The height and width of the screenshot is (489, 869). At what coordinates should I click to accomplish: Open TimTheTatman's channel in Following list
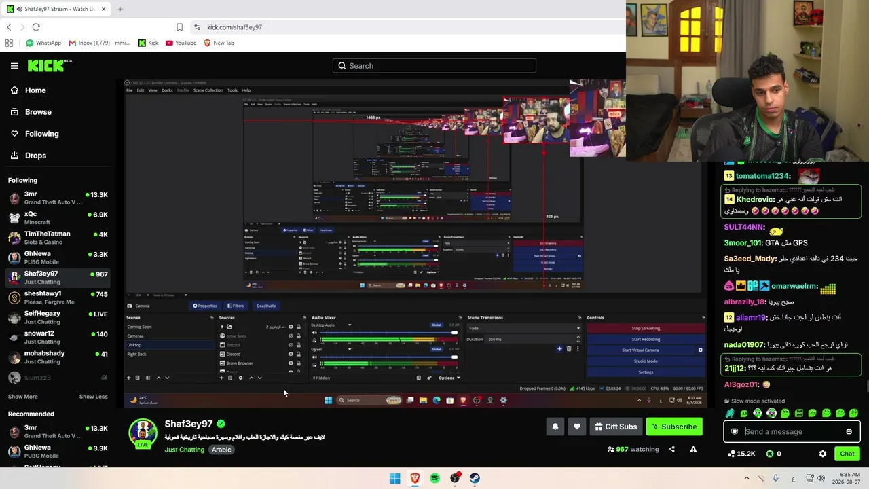pos(58,238)
